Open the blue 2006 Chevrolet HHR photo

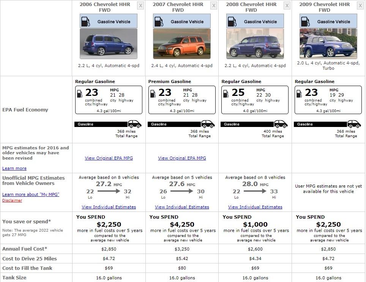[109, 44]
